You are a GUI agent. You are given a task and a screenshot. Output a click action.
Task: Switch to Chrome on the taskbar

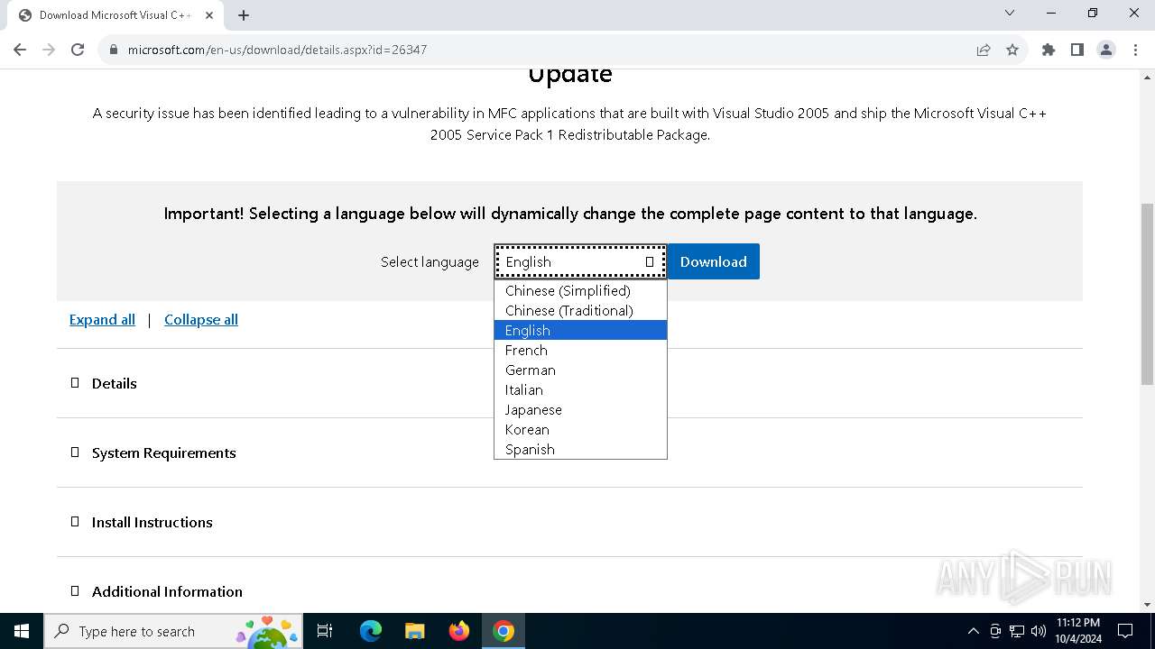[x=504, y=631]
